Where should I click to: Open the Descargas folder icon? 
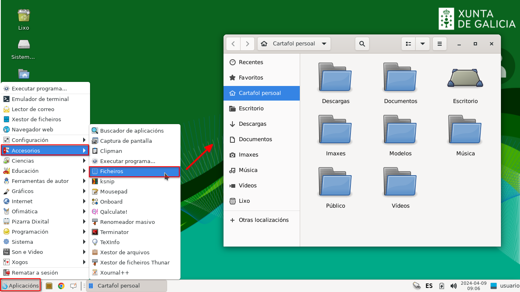point(335,77)
